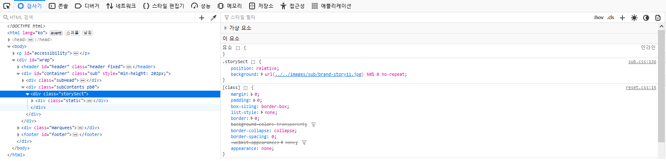
Task: Expand the margin property arrow
Action: 252,94
